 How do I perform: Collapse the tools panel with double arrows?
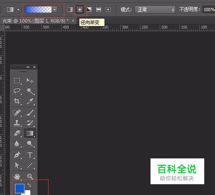(28, 67)
